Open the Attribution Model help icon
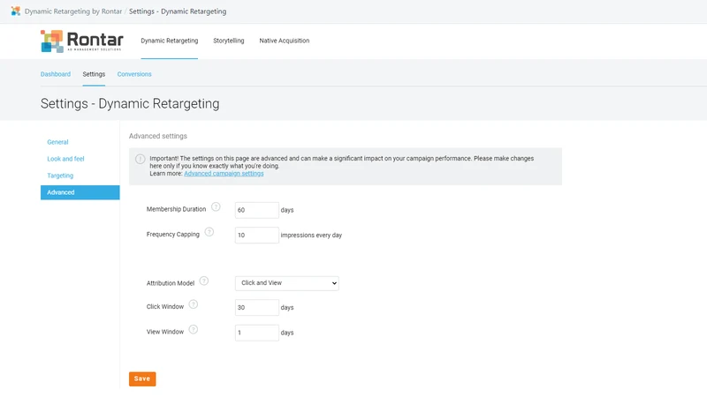 204,281
